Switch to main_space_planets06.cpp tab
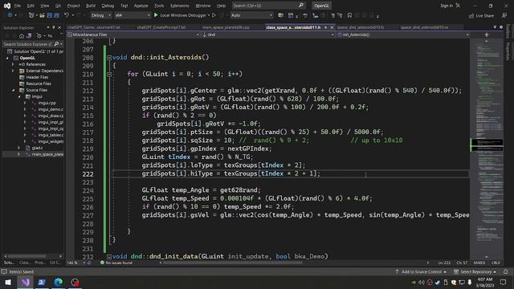This screenshot has height=289, width=514. tap(226, 27)
